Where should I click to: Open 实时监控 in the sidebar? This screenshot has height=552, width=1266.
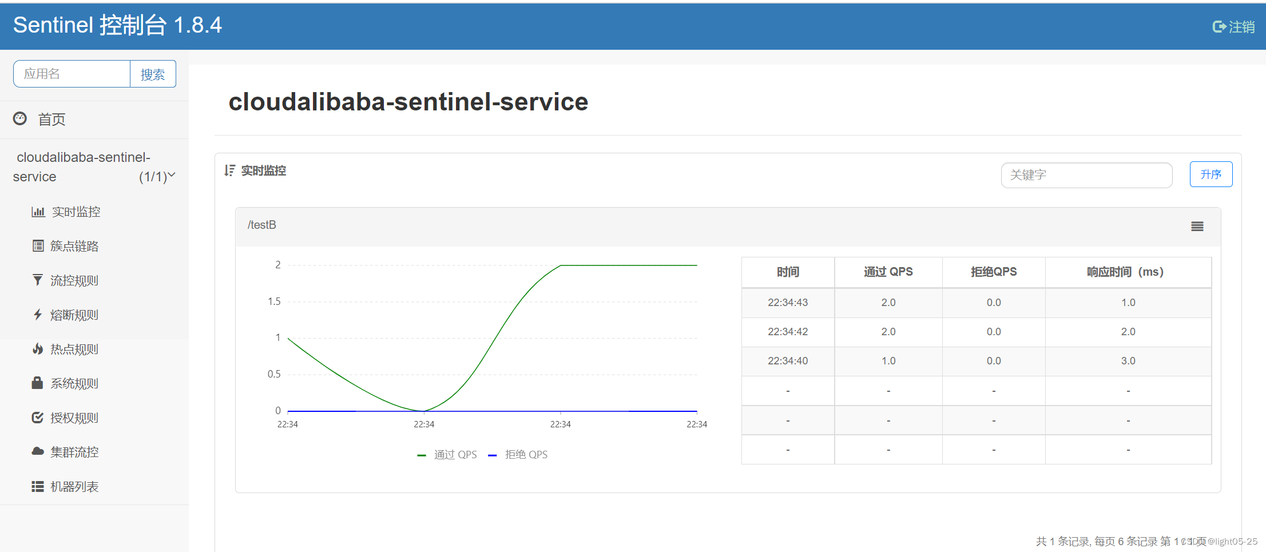click(76, 212)
